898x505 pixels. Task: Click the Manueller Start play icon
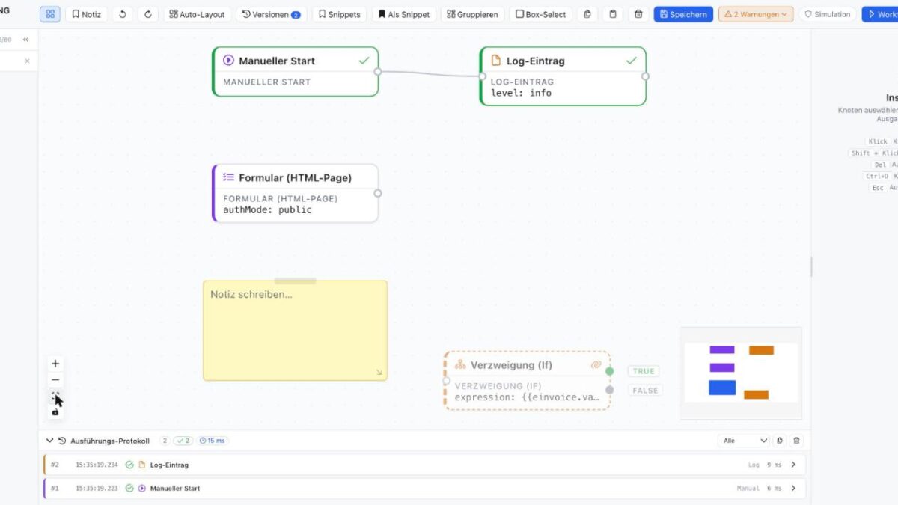point(229,61)
